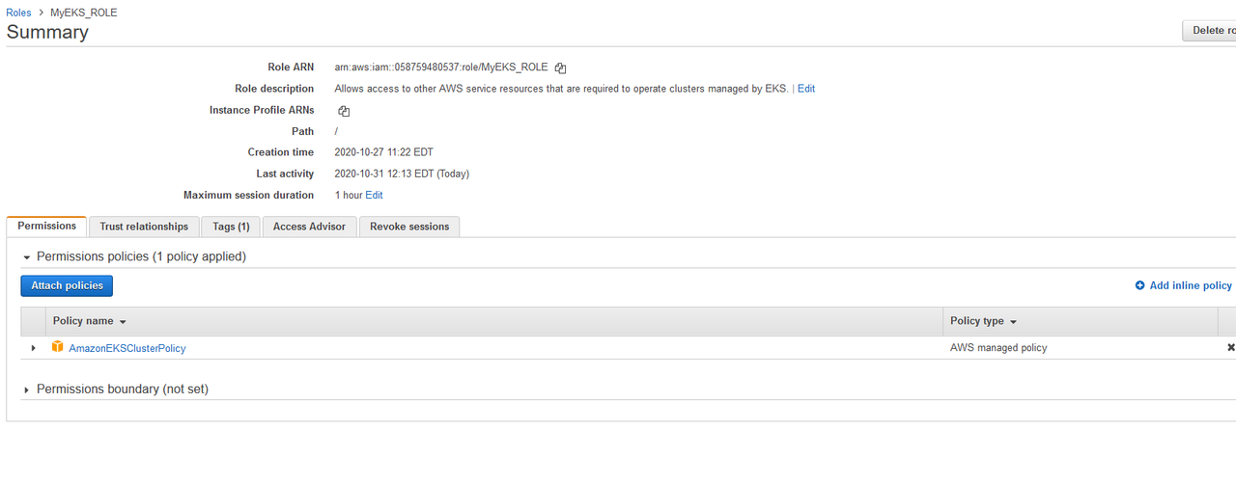Image resolution: width=1236 pixels, height=483 pixels.
Task: Click the Last activity value 2020-10-31 12:13 EDT
Action: 402,174
